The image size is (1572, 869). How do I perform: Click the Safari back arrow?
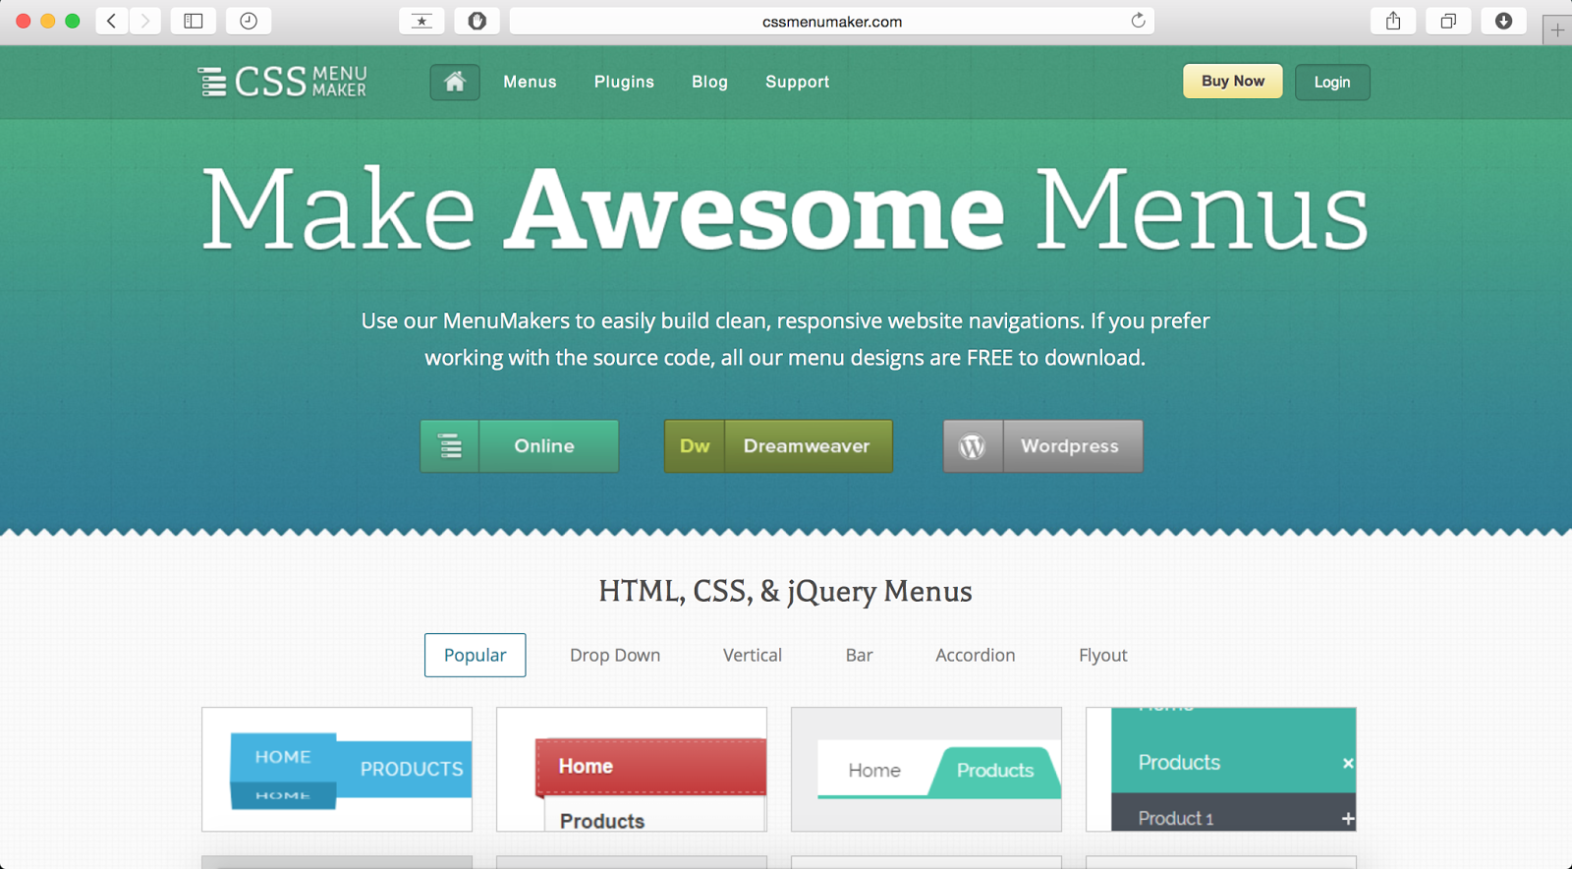112,21
